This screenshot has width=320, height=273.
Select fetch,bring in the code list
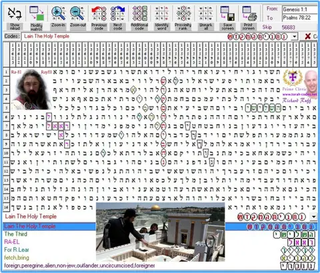pos(17,258)
